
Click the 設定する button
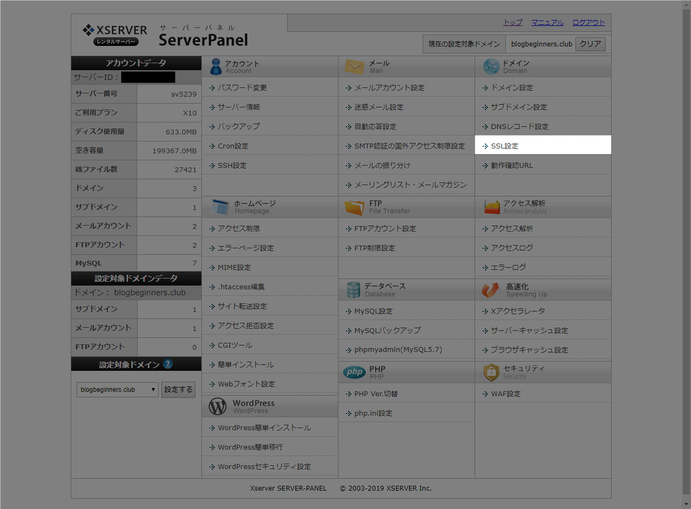point(178,389)
